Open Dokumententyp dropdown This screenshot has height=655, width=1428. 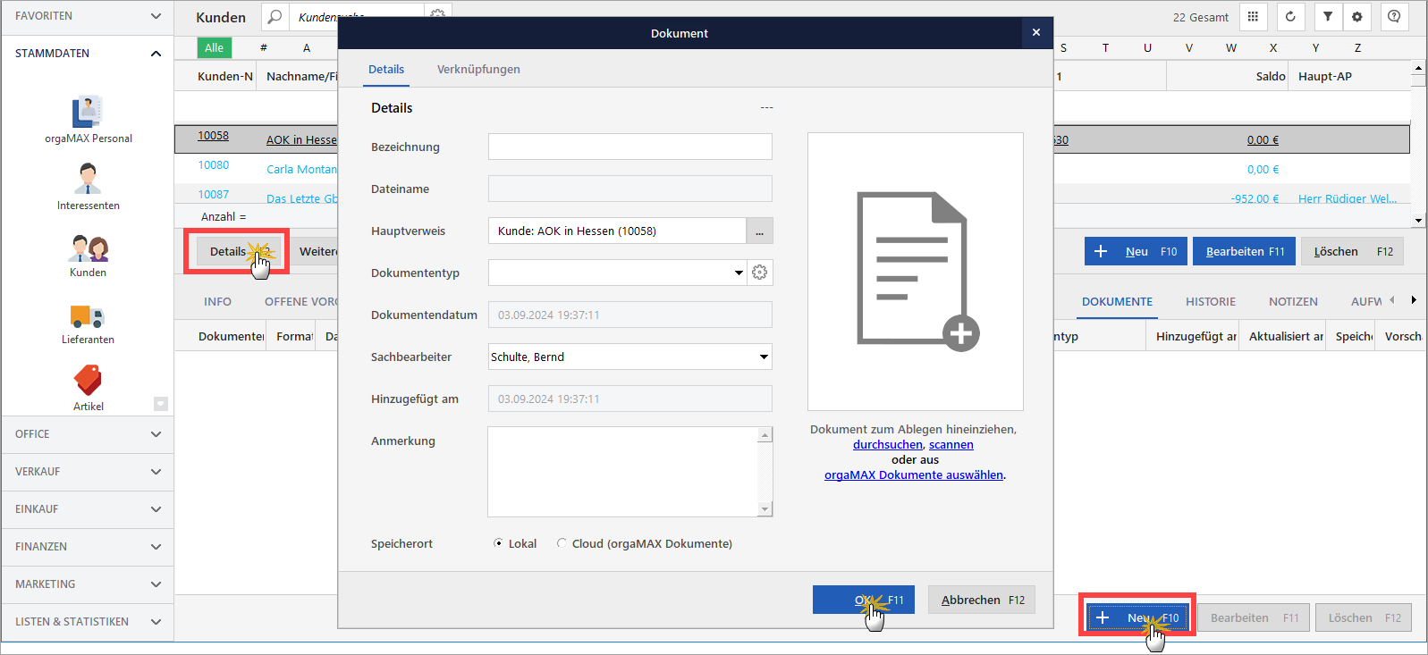coord(739,273)
